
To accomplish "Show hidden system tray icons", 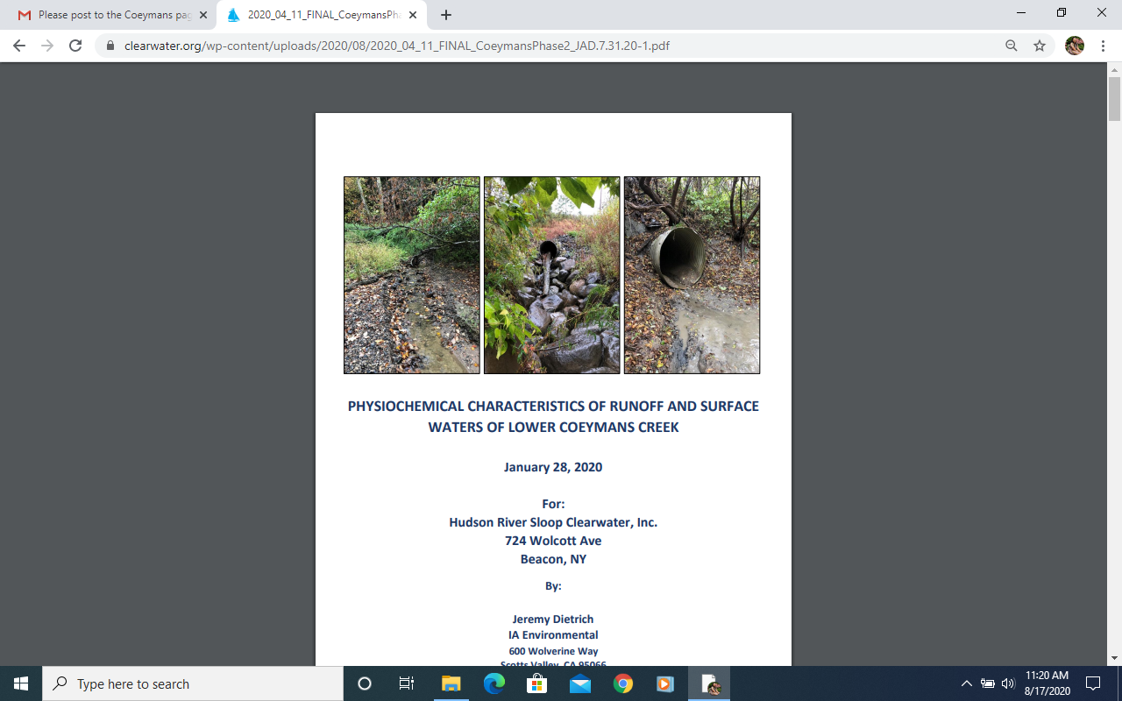I will [x=966, y=683].
